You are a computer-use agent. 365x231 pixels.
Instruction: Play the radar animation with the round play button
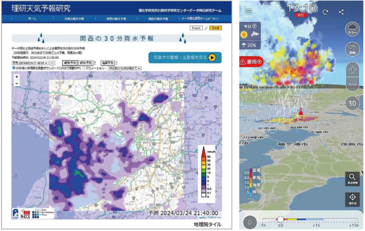[250, 222]
